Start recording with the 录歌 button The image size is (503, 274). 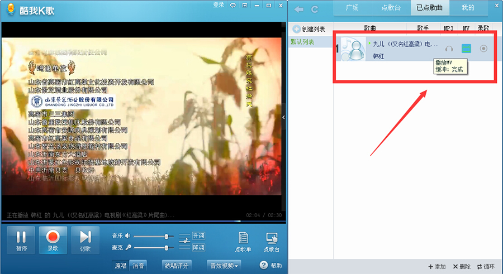pos(53,240)
